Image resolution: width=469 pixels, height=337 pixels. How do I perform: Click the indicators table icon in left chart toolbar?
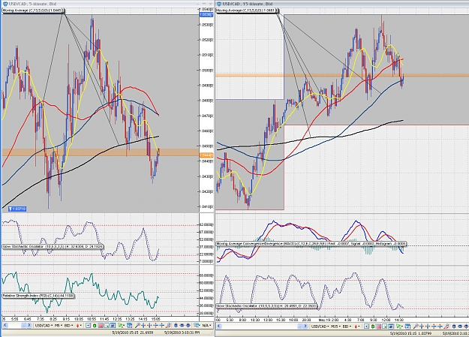click(129, 325)
